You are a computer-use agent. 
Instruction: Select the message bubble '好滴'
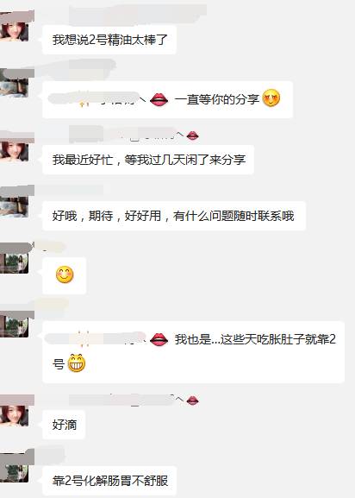click(64, 425)
